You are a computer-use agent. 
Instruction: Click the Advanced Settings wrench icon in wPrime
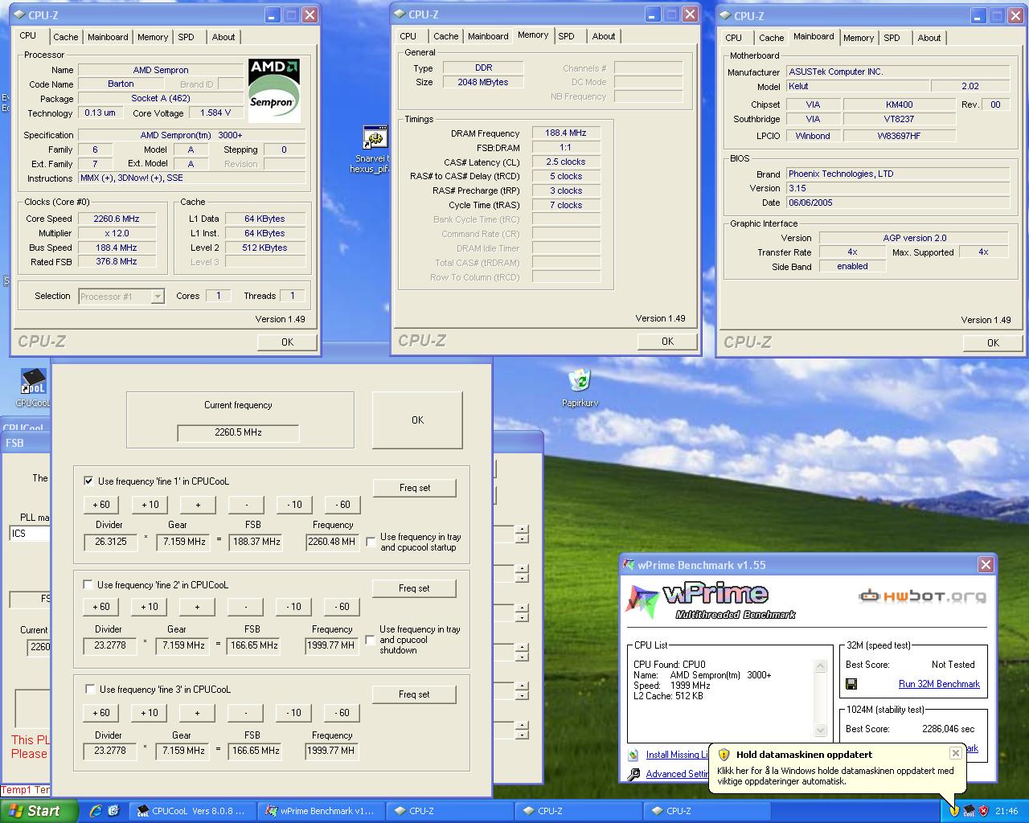(x=633, y=774)
